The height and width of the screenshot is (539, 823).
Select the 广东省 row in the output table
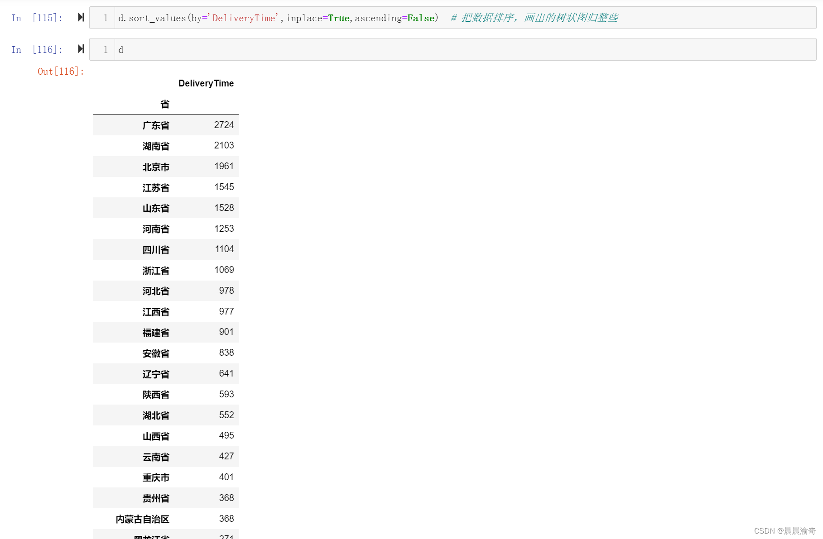155,125
